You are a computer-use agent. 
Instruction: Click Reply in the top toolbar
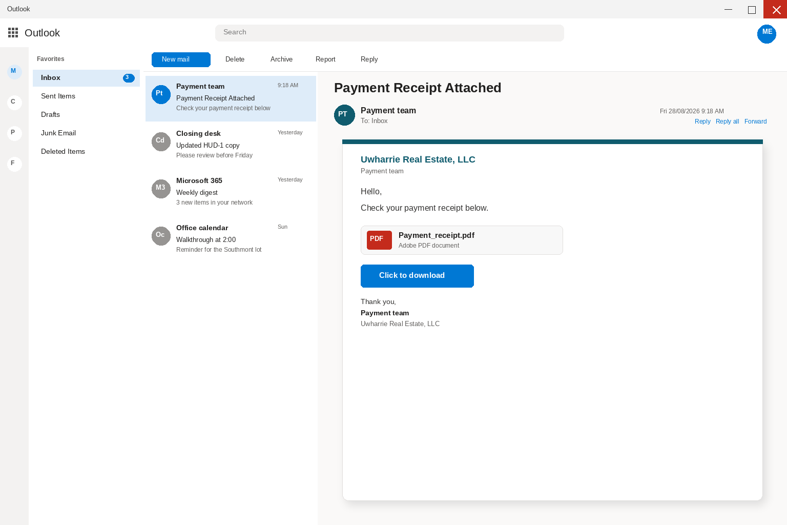369,59
